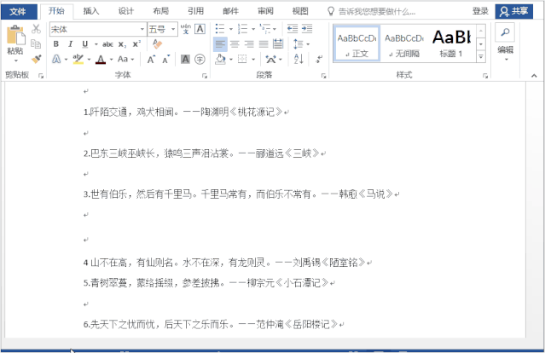
Task: Select Align Left paragraph alignment
Action: tap(220, 44)
